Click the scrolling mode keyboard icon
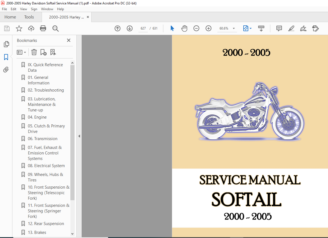Viewport: 328px width, 238px height. [261, 28]
